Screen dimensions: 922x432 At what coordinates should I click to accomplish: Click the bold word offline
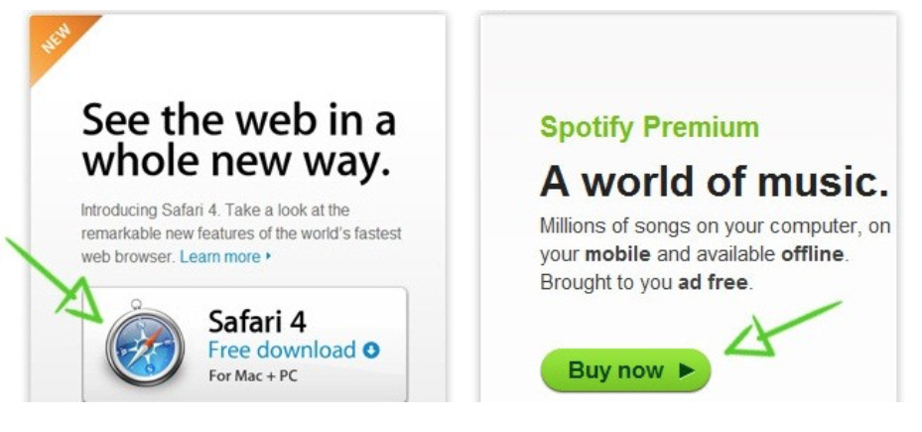(x=812, y=254)
